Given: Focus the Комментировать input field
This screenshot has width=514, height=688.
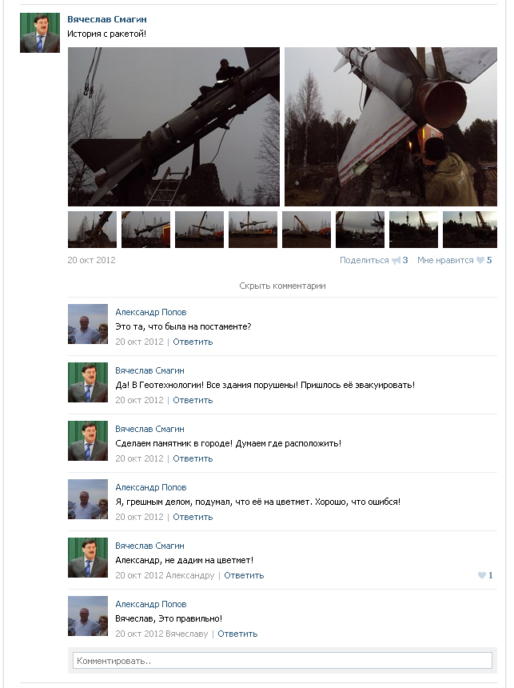Looking at the screenshot, I should click(x=282, y=661).
